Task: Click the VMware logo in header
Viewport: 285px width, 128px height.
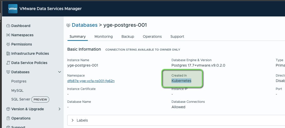Action: click(x=13, y=9)
